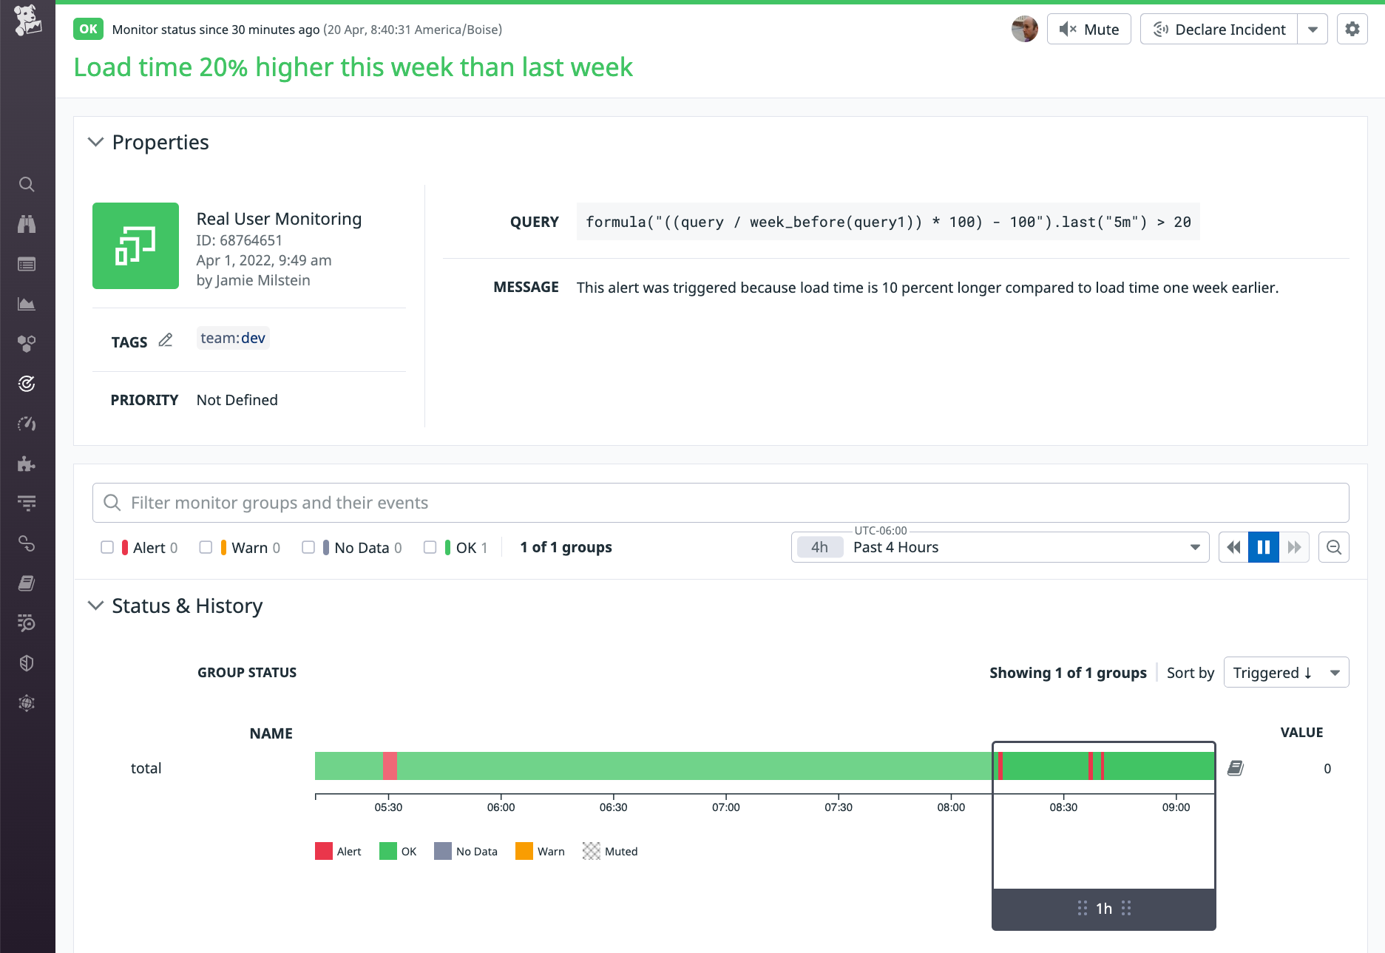Screen dimensions: 1385x953
Task: Click the team:dev tag
Action: 233,337
